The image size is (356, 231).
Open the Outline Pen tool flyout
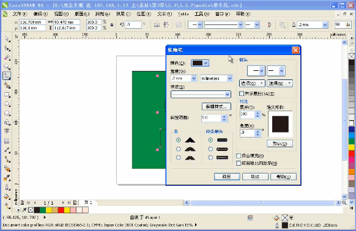pyautogui.click(x=7, y=188)
